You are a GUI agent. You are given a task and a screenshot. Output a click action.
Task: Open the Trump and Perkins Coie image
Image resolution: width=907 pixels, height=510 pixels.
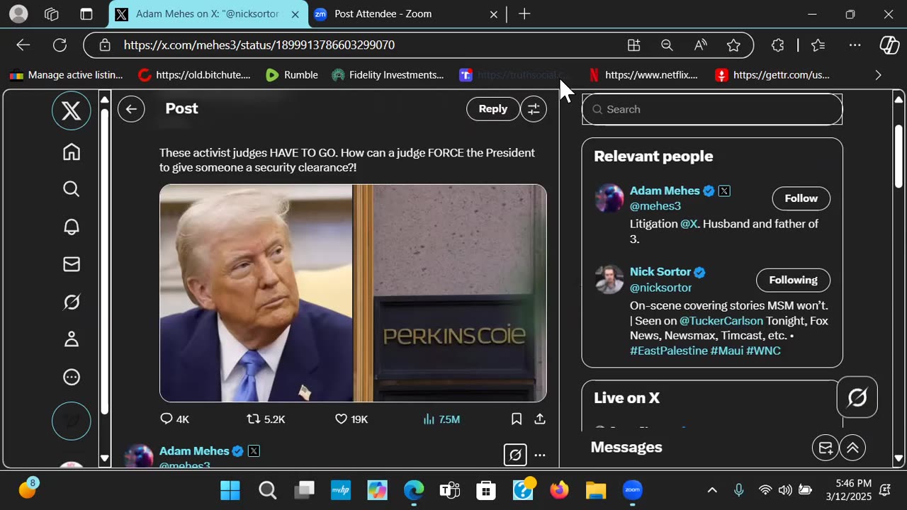pos(353,293)
